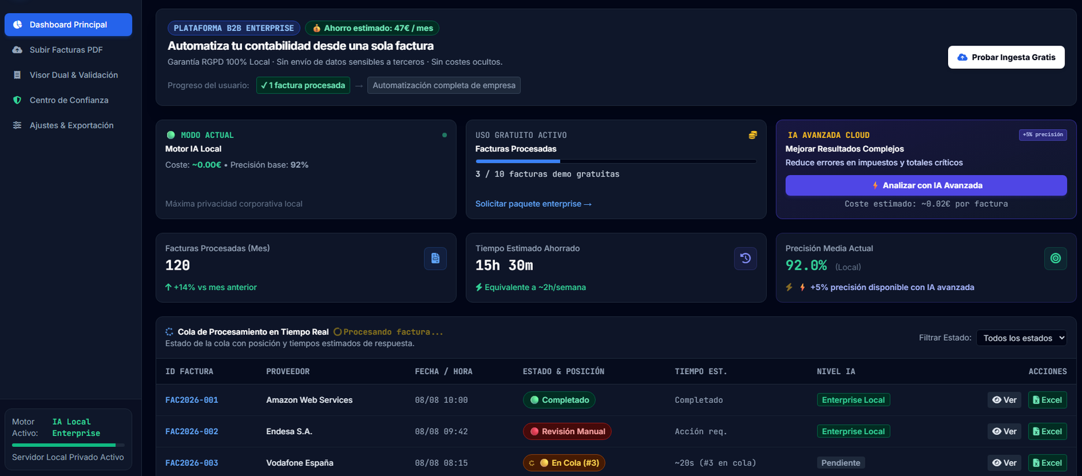
Task: Click the bolt icon by 'Equivalente a ~2h/semana'
Action: click(x=479, y=287)
